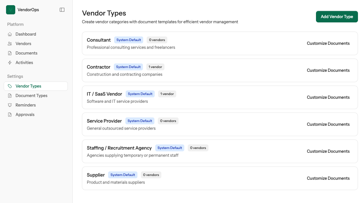The image size is (364, 203).
Task: Switch to the Vendors section
Action: tap(23, 43)
